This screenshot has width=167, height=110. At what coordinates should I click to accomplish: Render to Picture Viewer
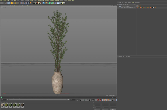pos(37,3)
